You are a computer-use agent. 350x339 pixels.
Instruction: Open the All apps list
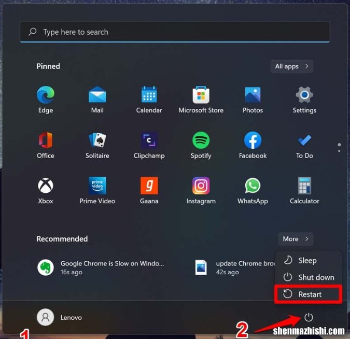point(292,66)
